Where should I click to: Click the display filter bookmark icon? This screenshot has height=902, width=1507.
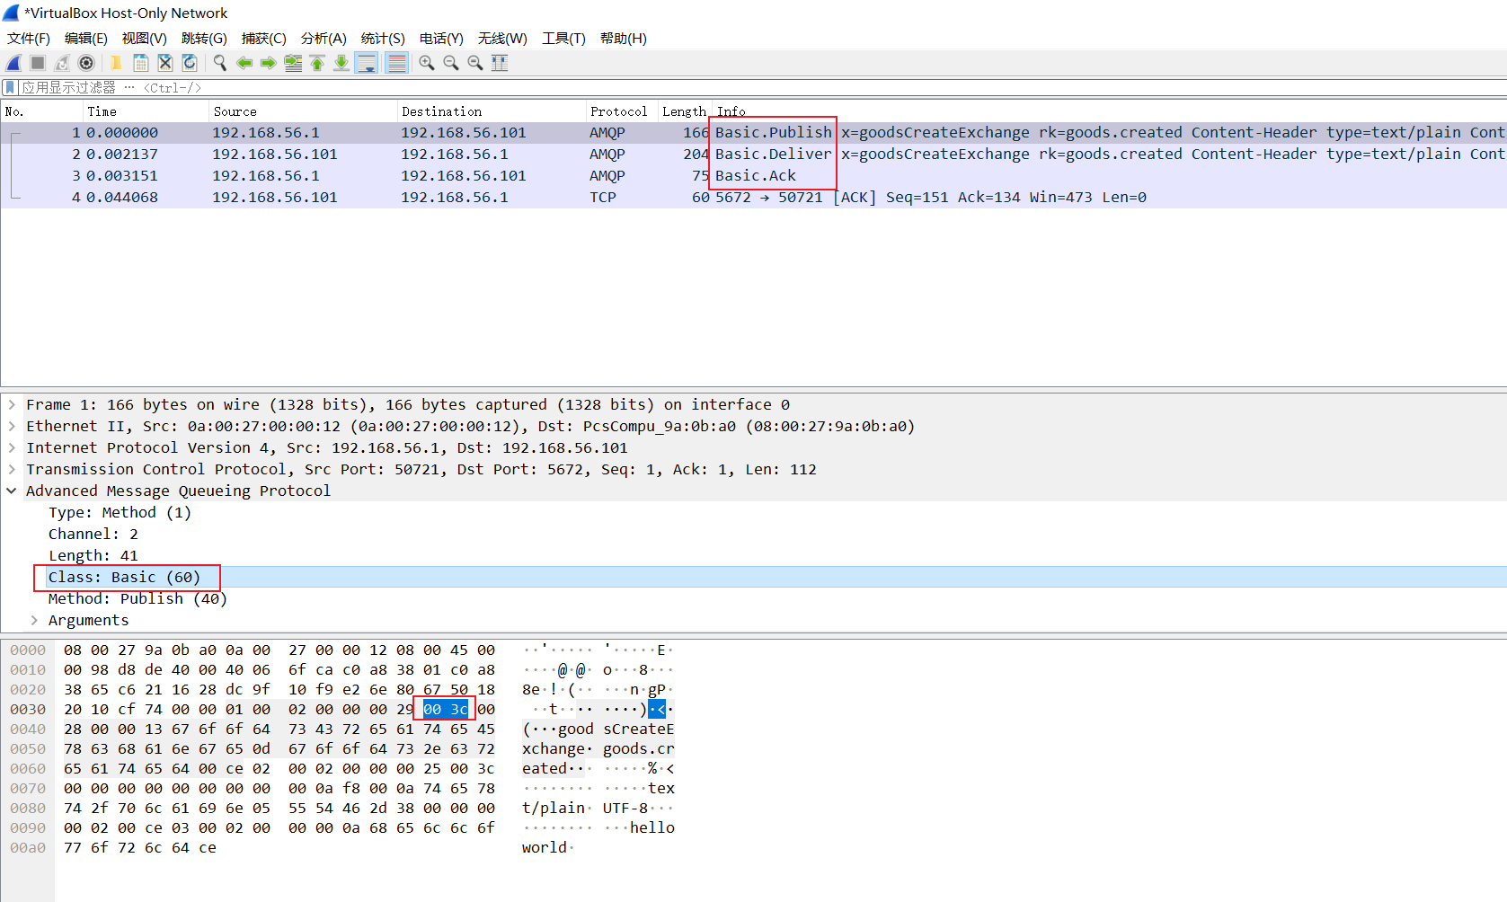coord(10,87)
